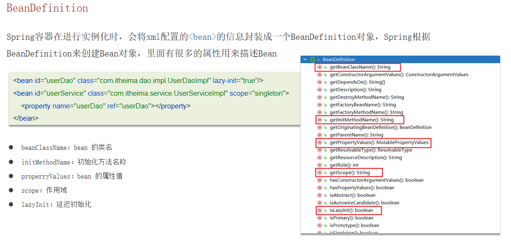Click method icon beside hasConstructorArgumentValues()
The height and width of the screenshot is (246, 511).
click(x=320, y=180)
